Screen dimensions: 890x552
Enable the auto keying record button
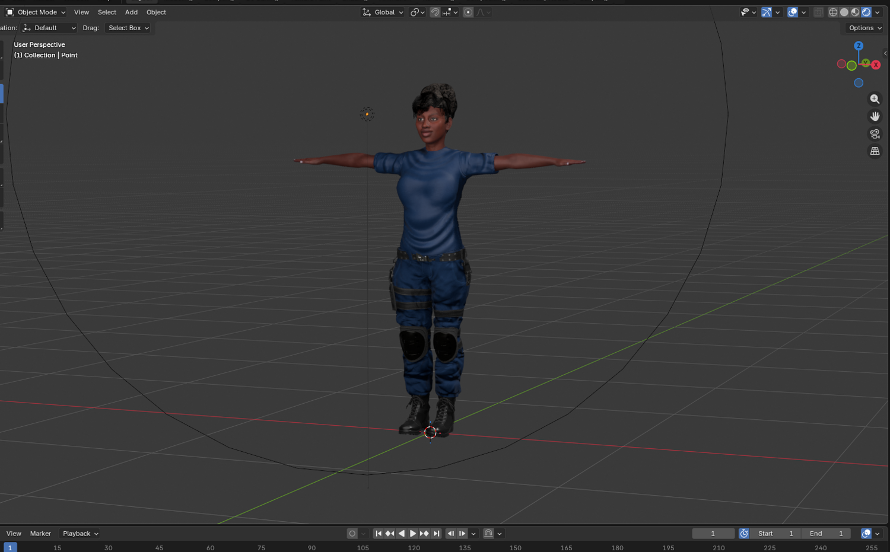[352, 534]
